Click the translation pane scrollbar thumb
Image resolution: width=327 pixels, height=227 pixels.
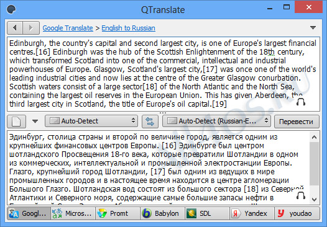(314, 164)
